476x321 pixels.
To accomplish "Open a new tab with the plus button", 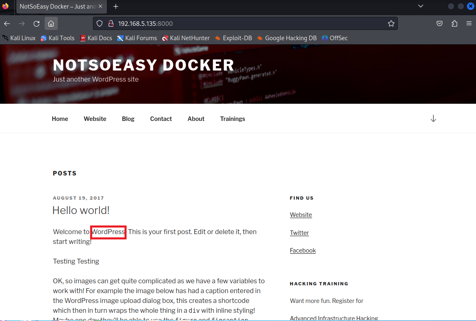I will point(116,7).
